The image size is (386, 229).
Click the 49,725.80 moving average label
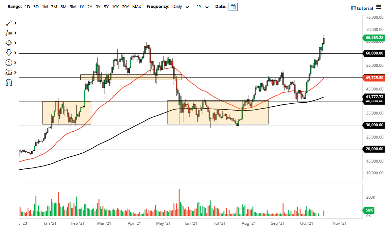374,78
